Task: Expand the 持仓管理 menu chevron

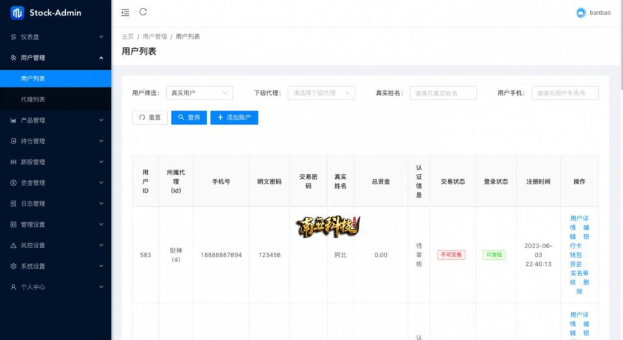Action: pos(102,141)
